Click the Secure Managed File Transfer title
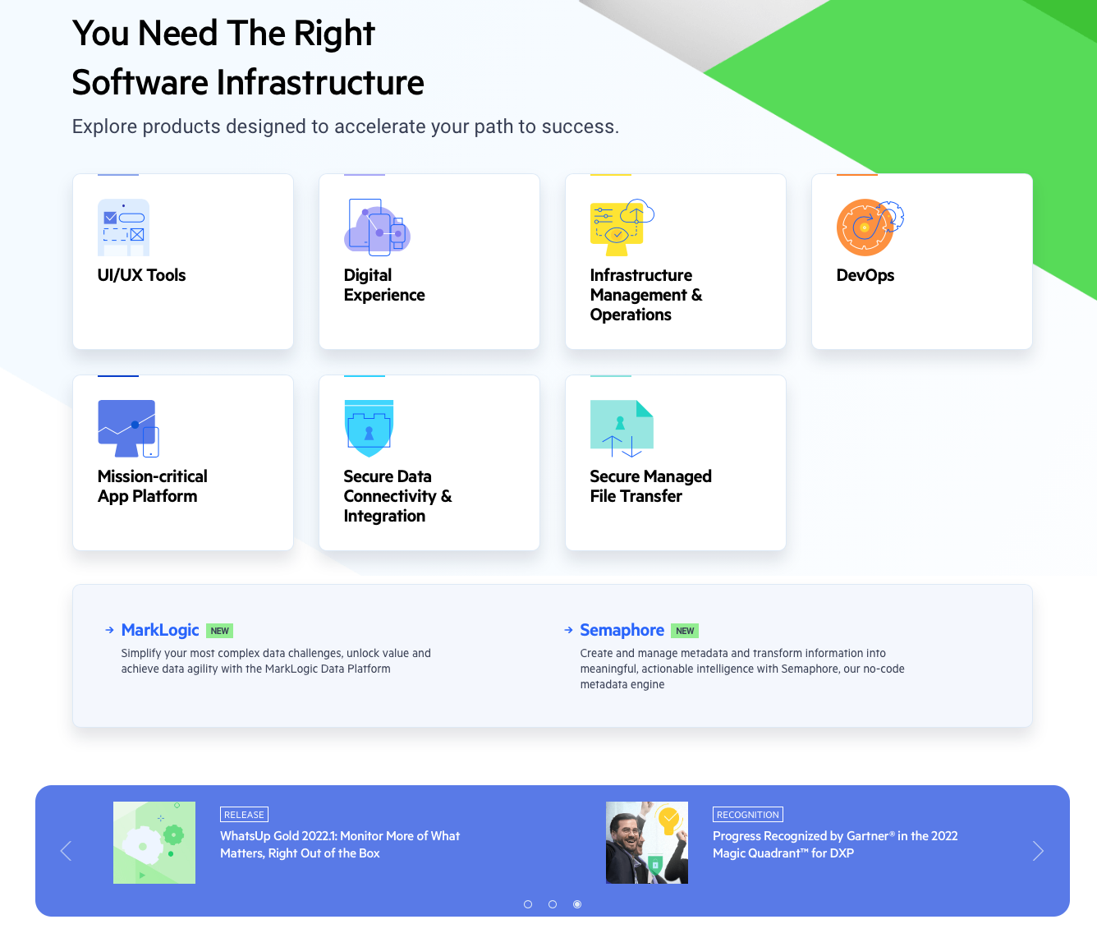Screen dimensions: 1097x947 [650, 486]
